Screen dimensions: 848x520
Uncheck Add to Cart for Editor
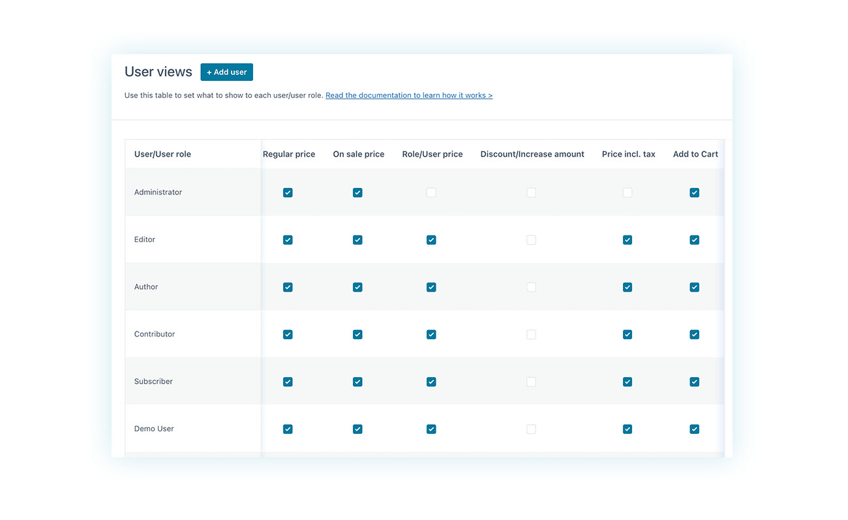(695, 240)
